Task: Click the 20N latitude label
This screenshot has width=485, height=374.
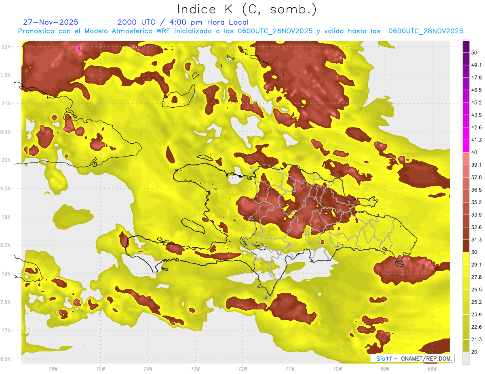Action: 6,160
